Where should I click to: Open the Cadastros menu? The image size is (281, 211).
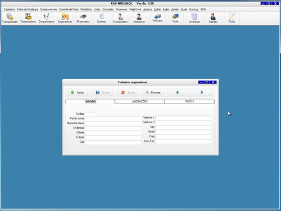tap(9, 9)
